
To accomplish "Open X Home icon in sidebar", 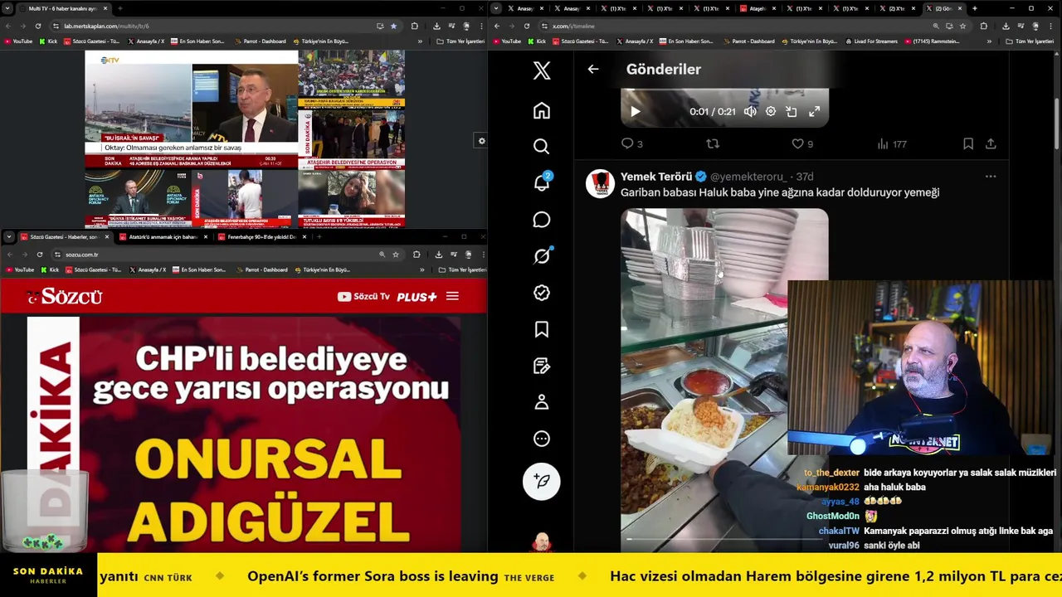I will tap(542, 110).
